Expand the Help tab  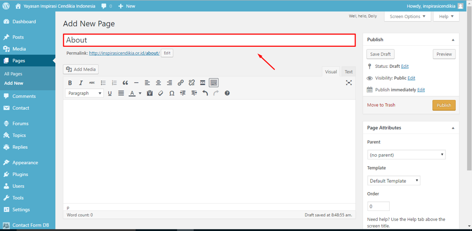(x=446, y=17)
